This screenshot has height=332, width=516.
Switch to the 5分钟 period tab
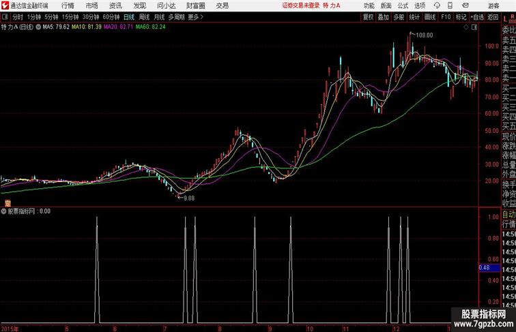[x=51, y=17]
